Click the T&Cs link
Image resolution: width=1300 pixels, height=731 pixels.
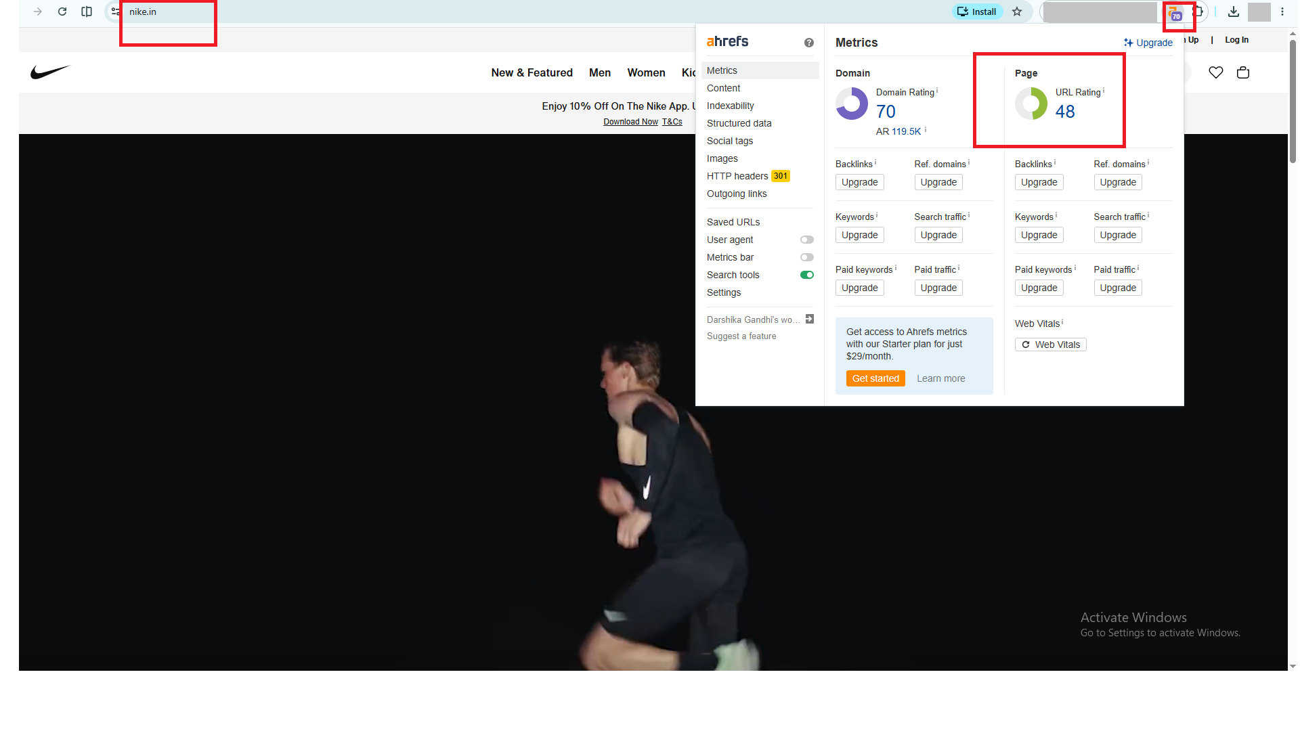[672, 122]
